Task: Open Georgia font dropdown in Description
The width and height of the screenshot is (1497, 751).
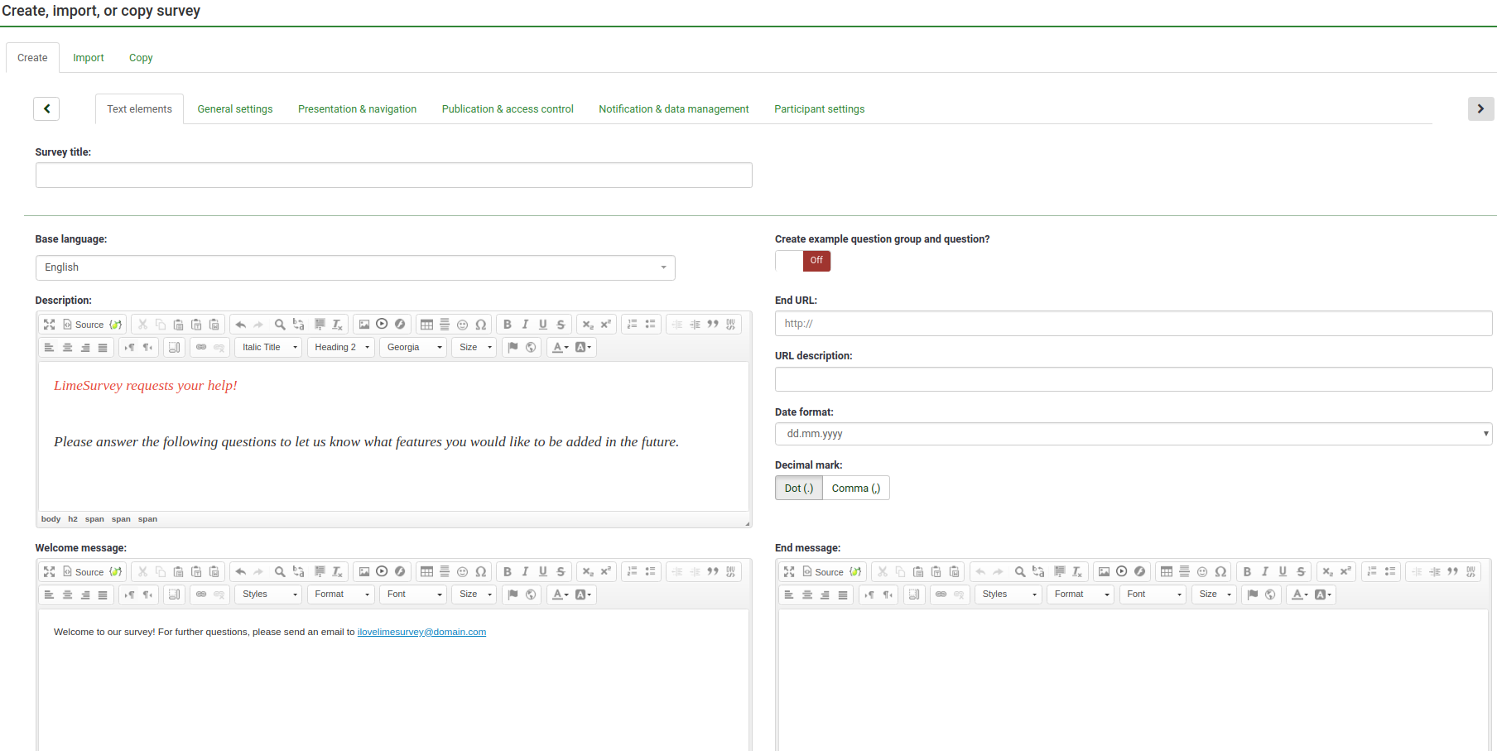Action: click(x=415, y=348)
